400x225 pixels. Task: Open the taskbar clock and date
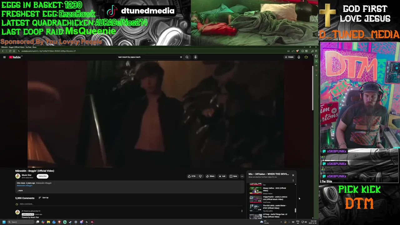(313, 222)
